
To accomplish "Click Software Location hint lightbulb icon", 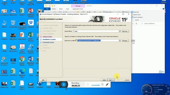I will pos(76,40).
